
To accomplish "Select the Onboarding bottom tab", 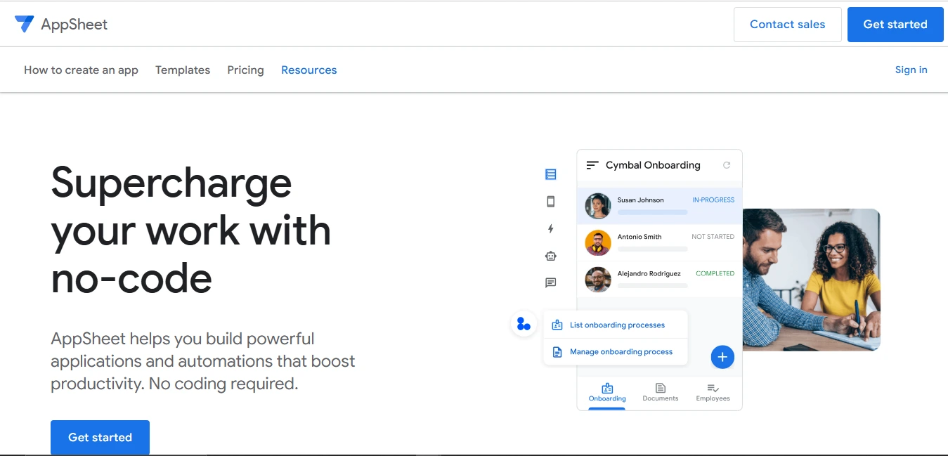I will (x=607, y=392).
